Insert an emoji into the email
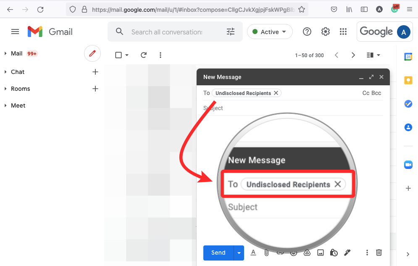 tap(294, 253)
